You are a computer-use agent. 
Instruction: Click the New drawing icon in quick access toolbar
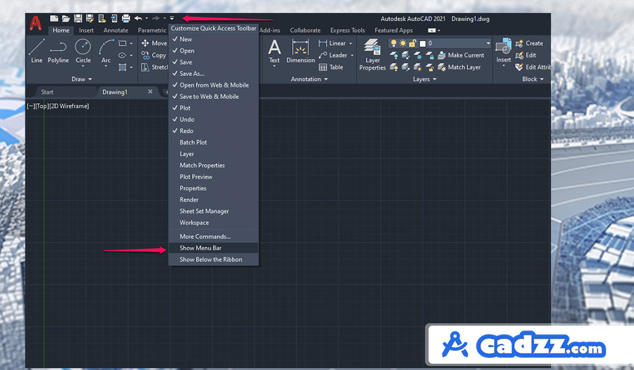pos(54,18)
